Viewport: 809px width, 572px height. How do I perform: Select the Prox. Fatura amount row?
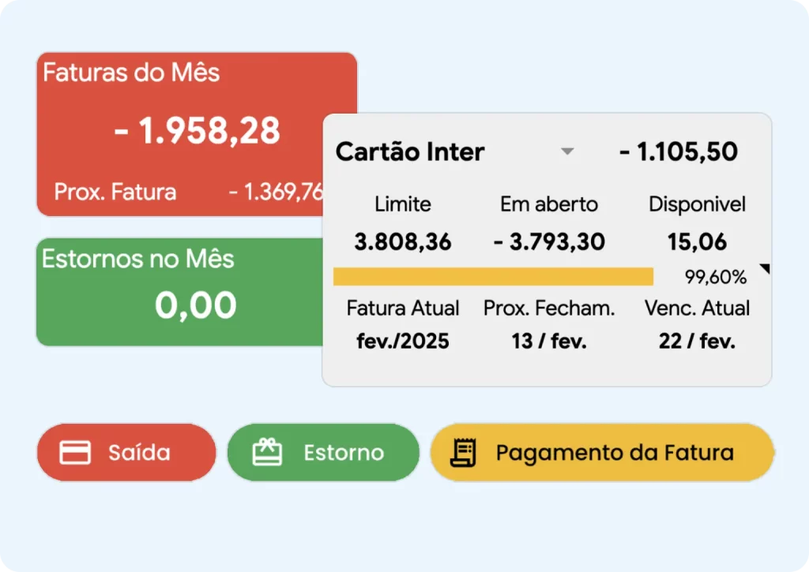(x=189, y=192)
